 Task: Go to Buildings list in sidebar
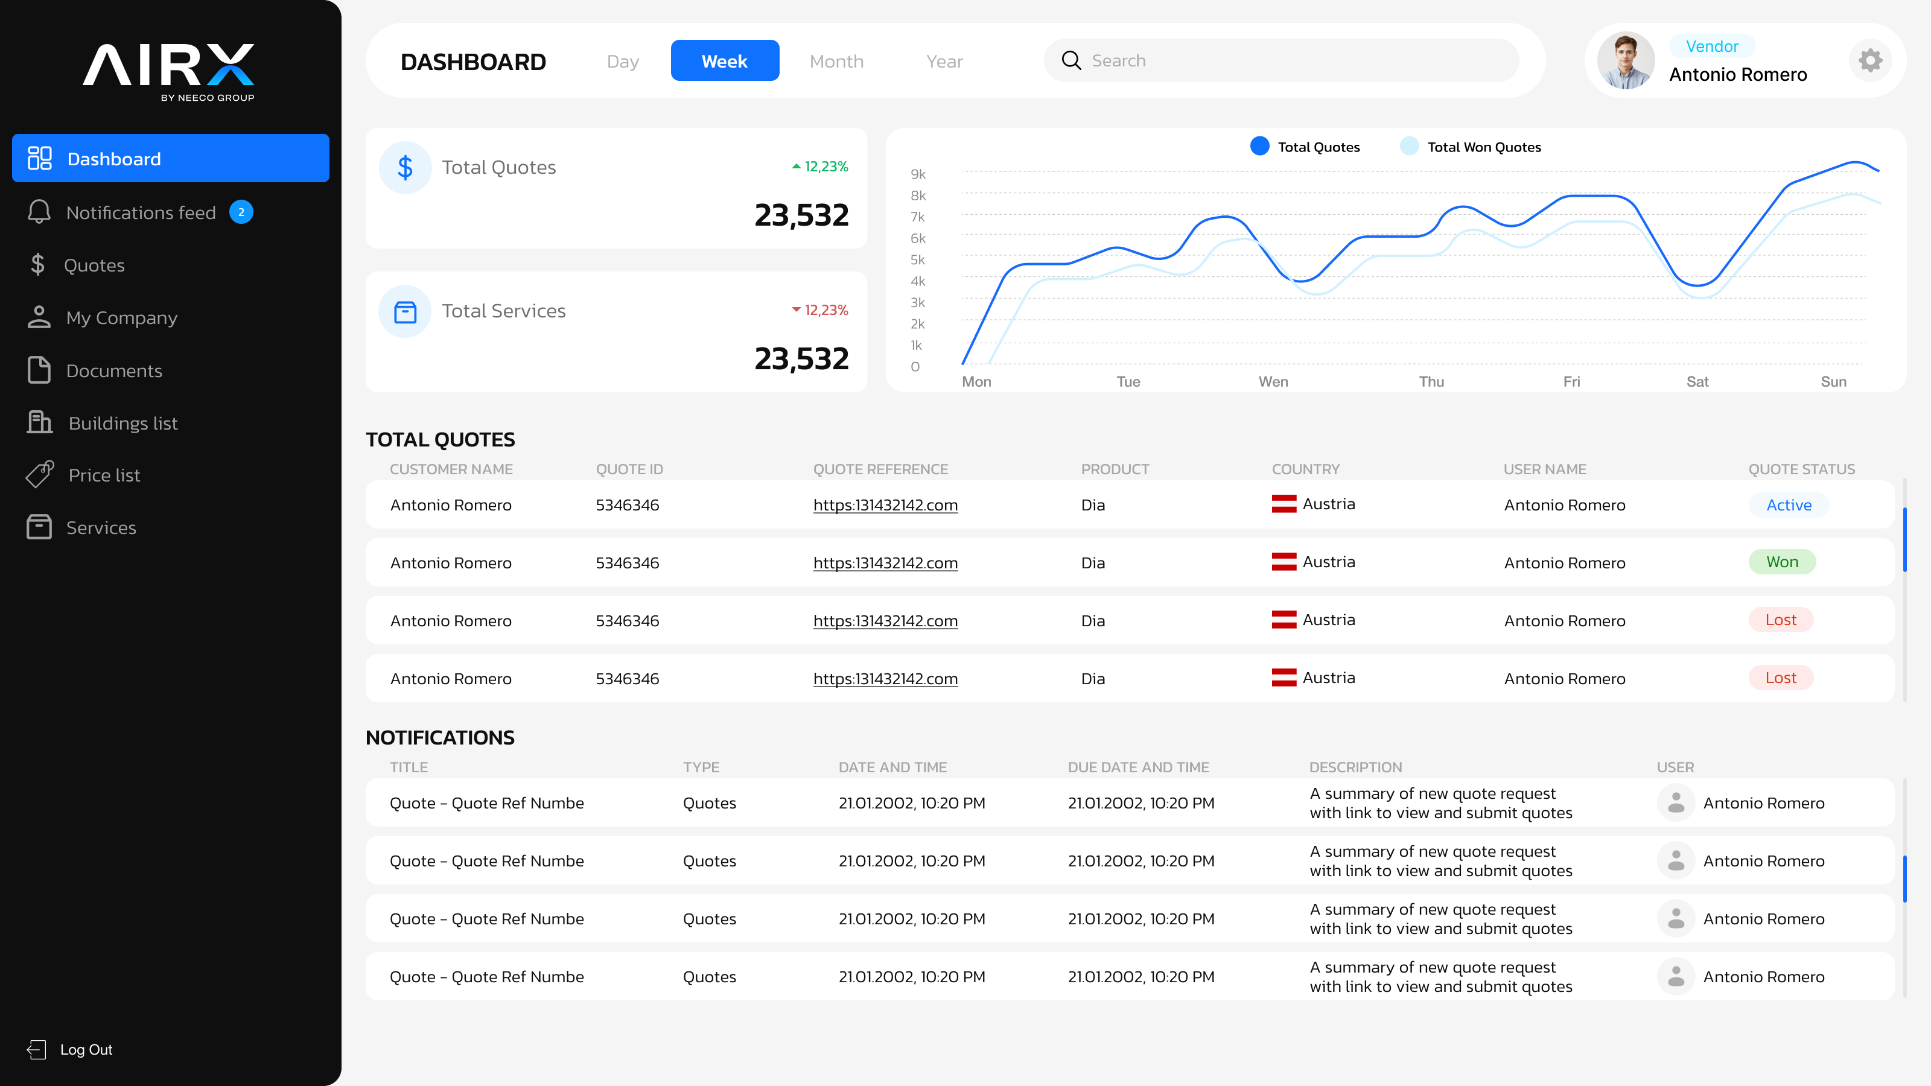pyautogui.click(x=123, y=423)
